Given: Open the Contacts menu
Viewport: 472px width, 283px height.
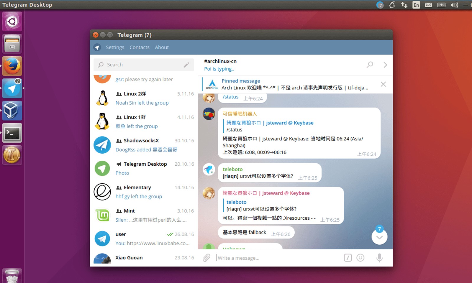Looking at the screenshot, I should pos(139,47).
